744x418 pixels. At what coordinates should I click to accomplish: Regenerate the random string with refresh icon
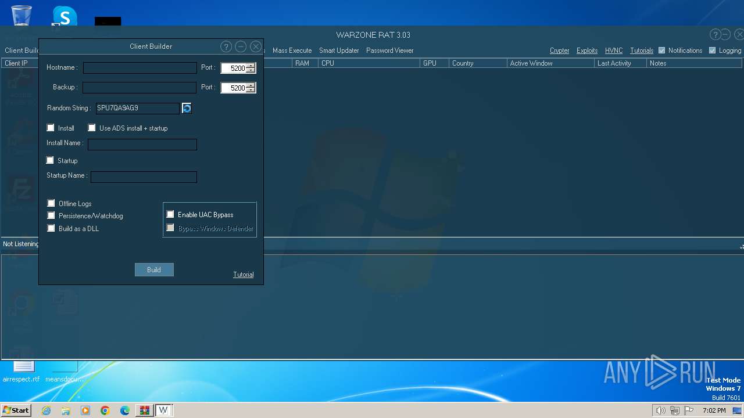pyautogui.click(x=187, y=108)
